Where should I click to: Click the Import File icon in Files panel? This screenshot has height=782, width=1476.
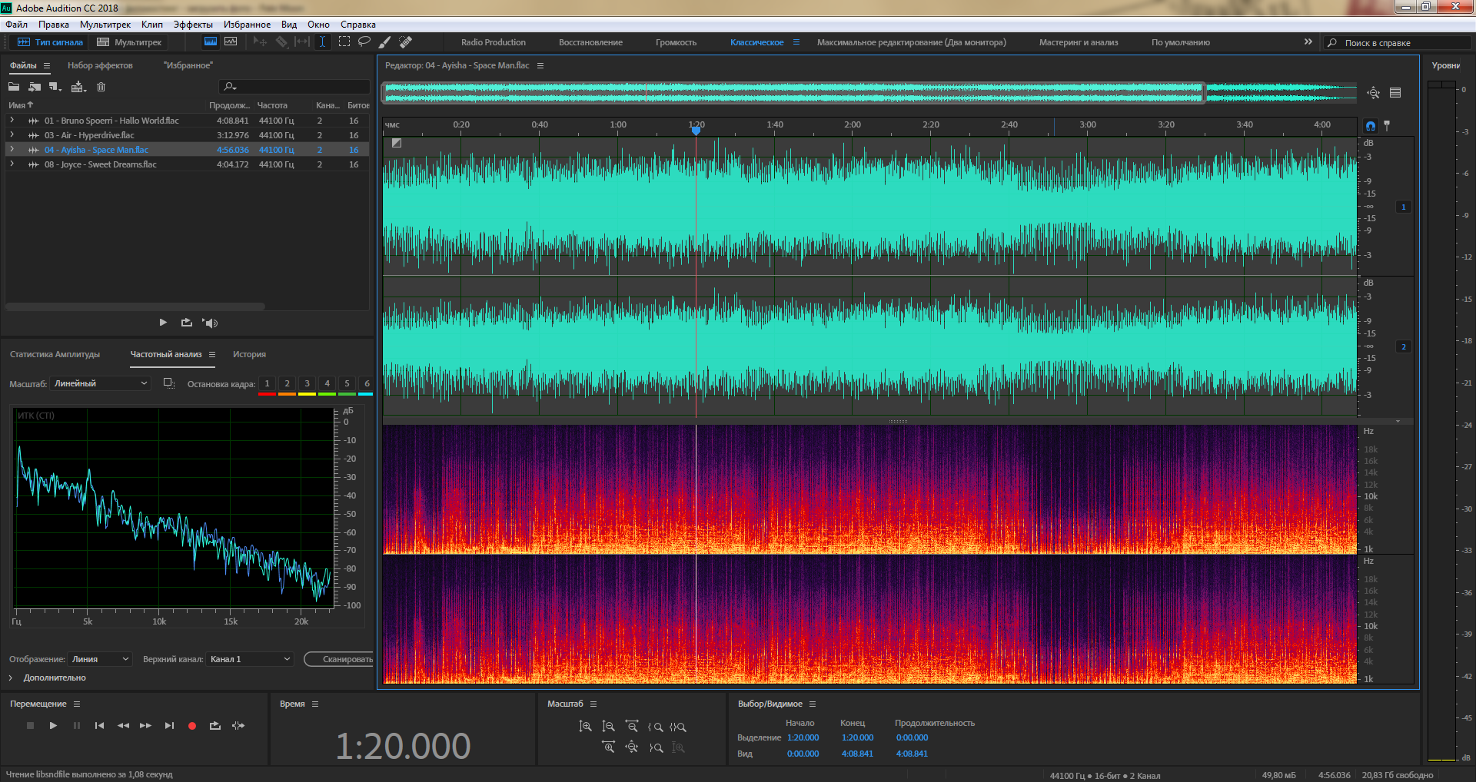point(35,87)
